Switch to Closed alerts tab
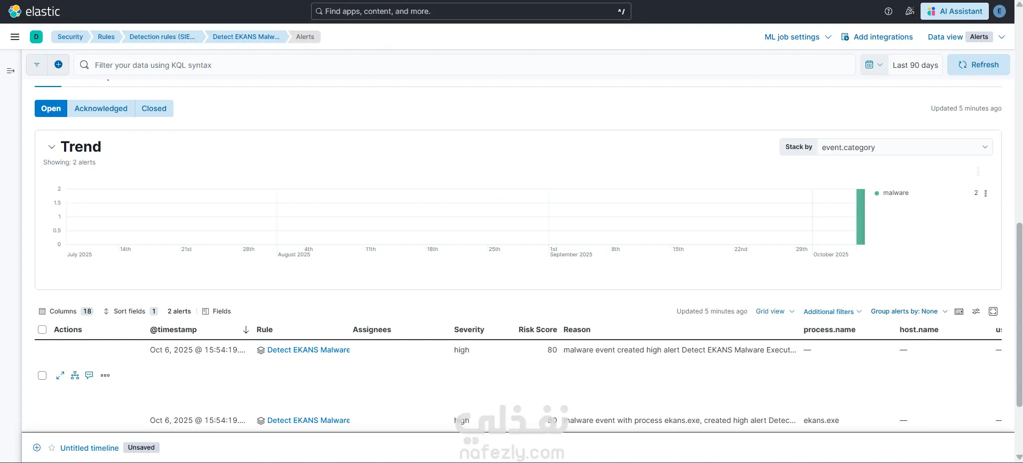 point(154,108)
